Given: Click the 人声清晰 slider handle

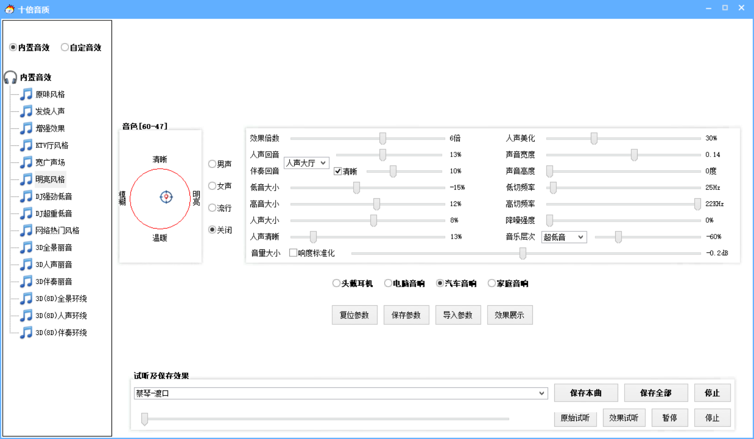Looking at the screenshot, I should pos(313,237).
